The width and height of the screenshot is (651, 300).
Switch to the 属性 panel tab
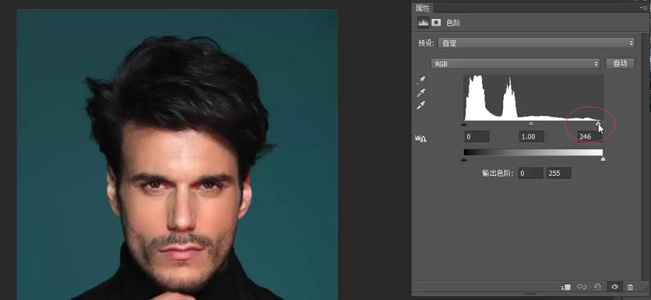(422, 8)
